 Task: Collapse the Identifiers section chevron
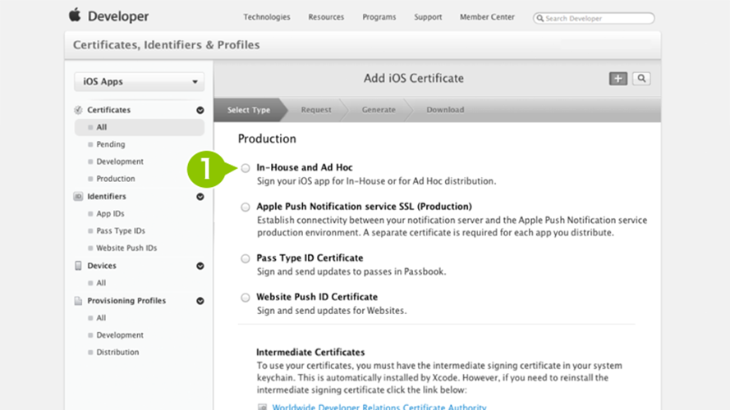(x=200, y=197)
